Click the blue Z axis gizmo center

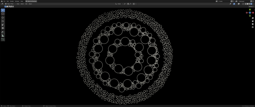click(250, 13)
